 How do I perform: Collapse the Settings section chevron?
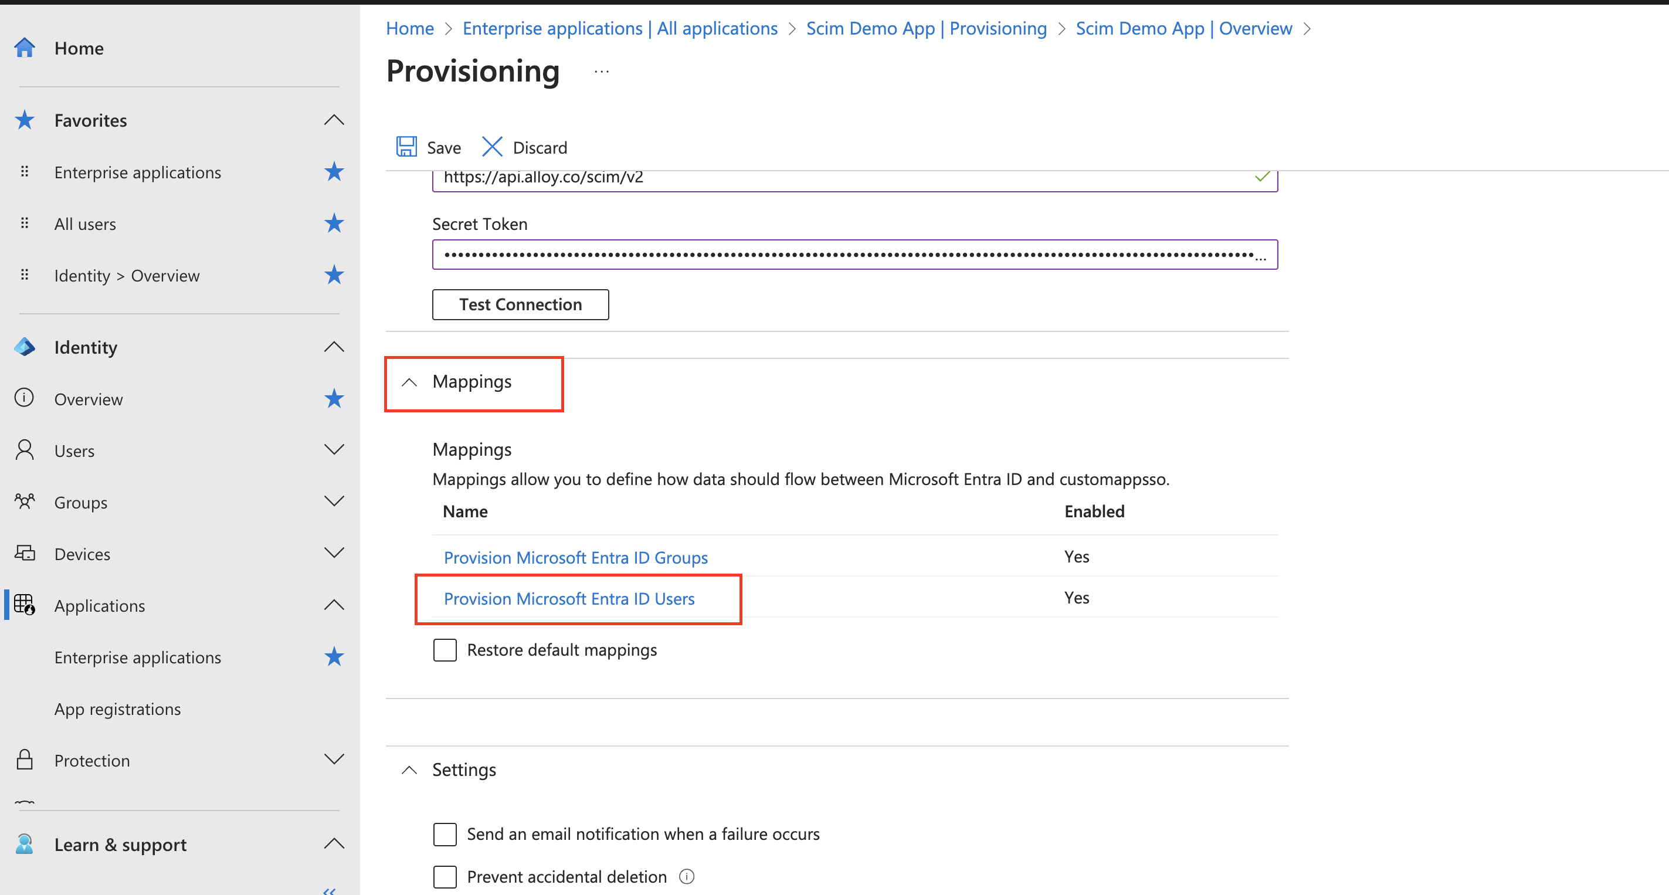(x=409, y=770)
